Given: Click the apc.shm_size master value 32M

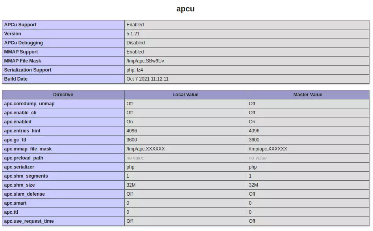Looking at the screenshot, I should [253, 185].
